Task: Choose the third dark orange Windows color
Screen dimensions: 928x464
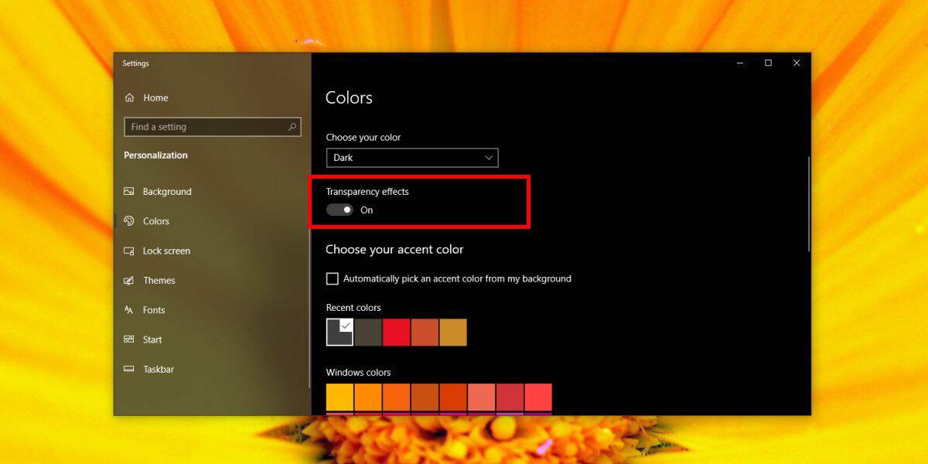Action: pos(397,397)
